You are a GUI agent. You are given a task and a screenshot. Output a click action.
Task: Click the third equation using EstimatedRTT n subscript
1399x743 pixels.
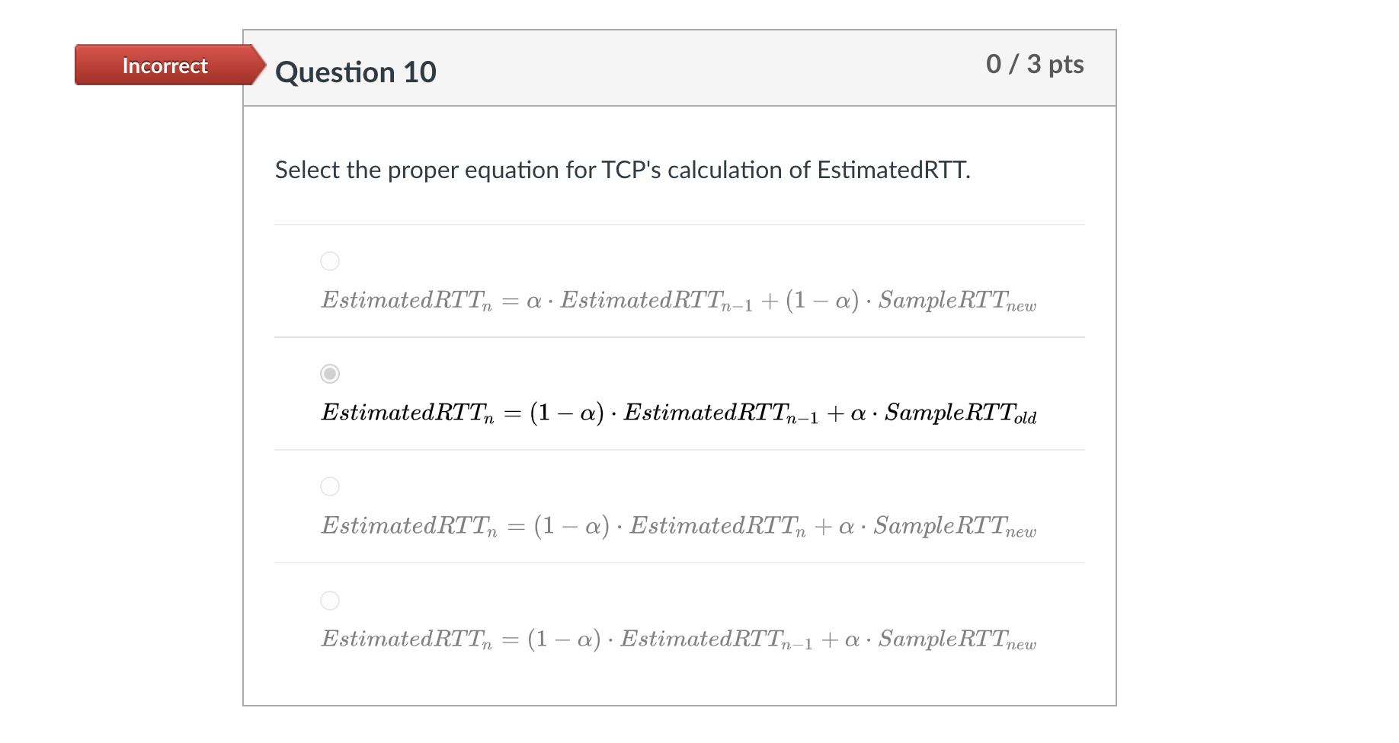tap(678, 526)
